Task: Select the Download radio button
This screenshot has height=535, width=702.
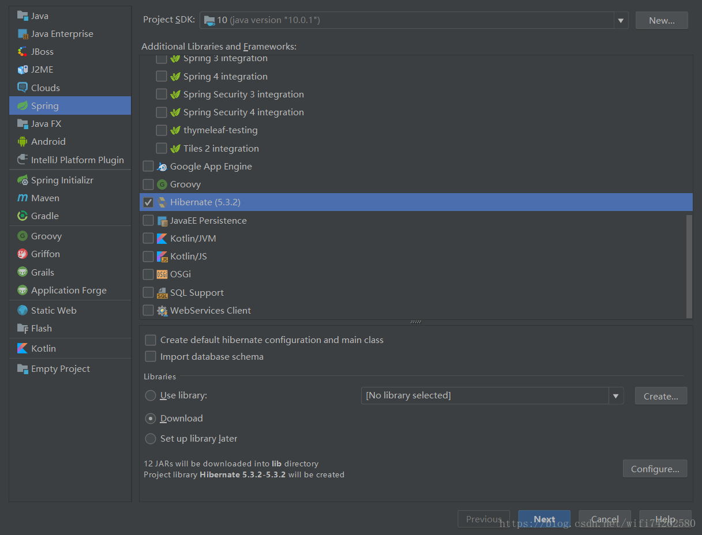Action: [151, 418]
